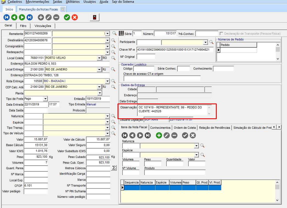Screen dimensions: 287x208
Task: Add new item with green plus button
Action: (x=159, y=135)
